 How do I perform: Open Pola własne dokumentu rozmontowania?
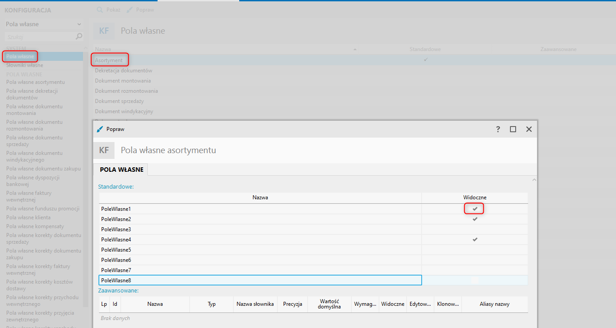pos(34,125)
